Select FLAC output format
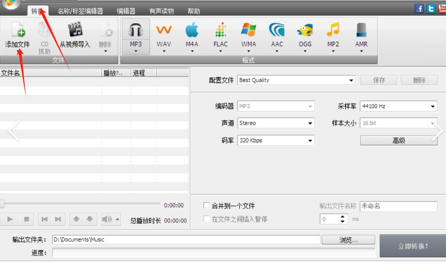Image resolution: width=446 pixels, height=262 pixels. [x=221, y=29]
